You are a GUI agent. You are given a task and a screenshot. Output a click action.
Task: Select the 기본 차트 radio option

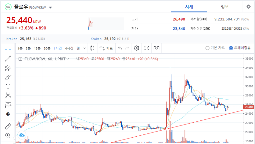pyautogui.click(x=215, y=48)
